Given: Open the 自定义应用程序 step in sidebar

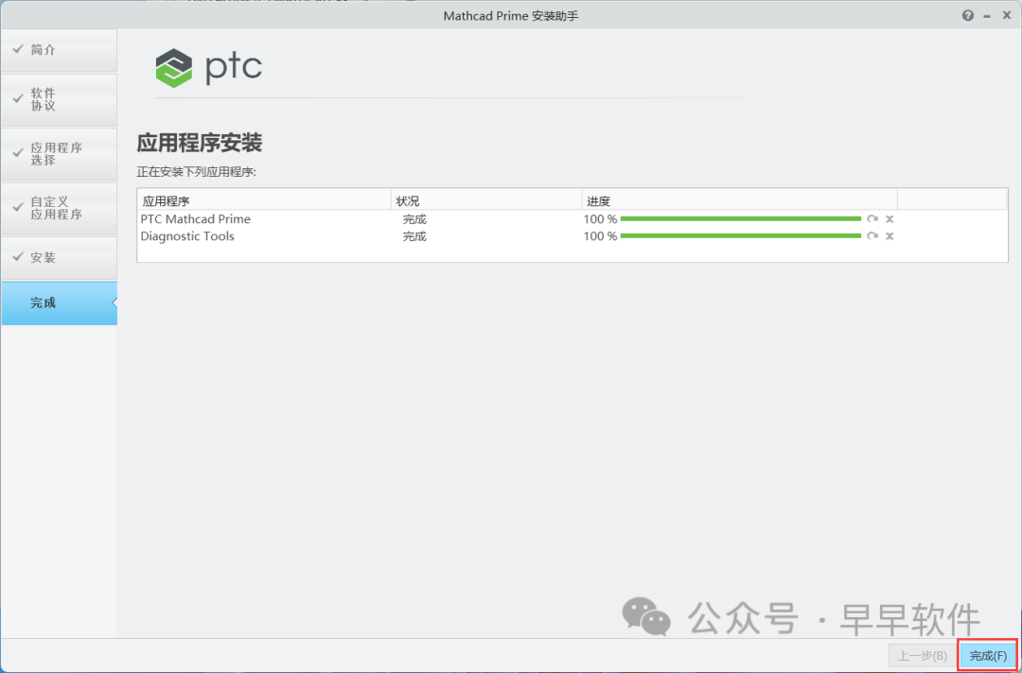Looking at the screenshot, I should [x=59, y=208].
